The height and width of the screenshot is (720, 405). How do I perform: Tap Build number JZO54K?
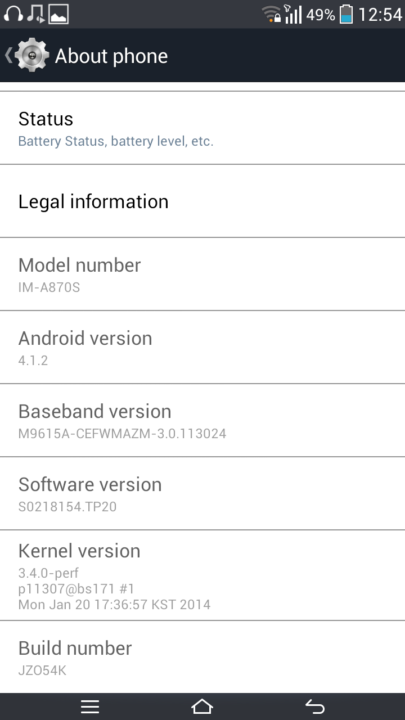[202, 657]
